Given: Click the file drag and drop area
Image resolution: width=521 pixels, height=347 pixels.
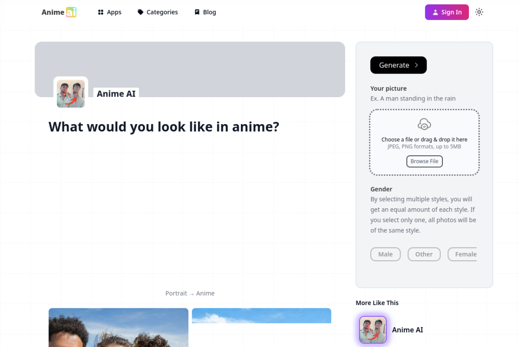Looking at the screenshot, I should 425,142.
